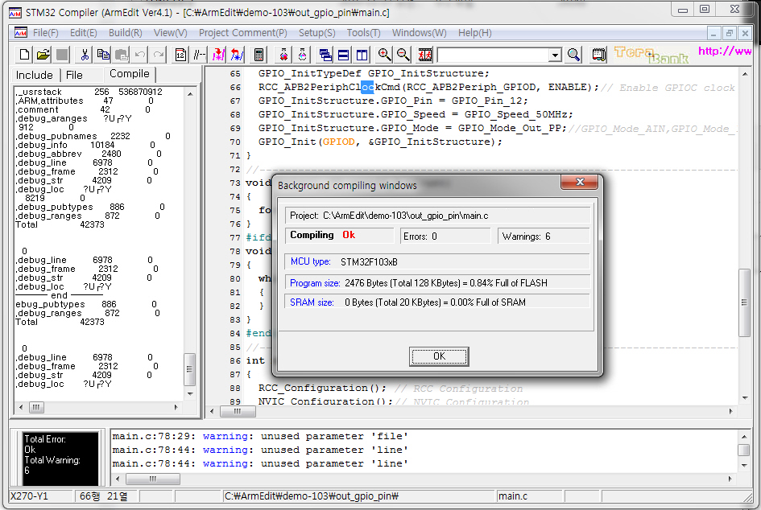761x510 pixels.
Task: Click the Cut scissors icon
Action: [x=84, y=55]
